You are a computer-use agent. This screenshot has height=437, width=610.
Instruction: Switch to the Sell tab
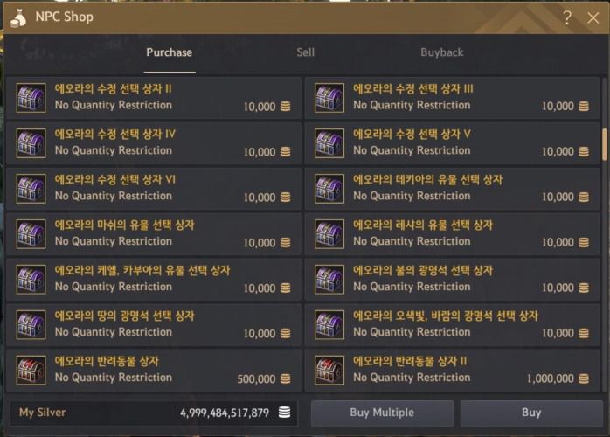tap(305, 52)
